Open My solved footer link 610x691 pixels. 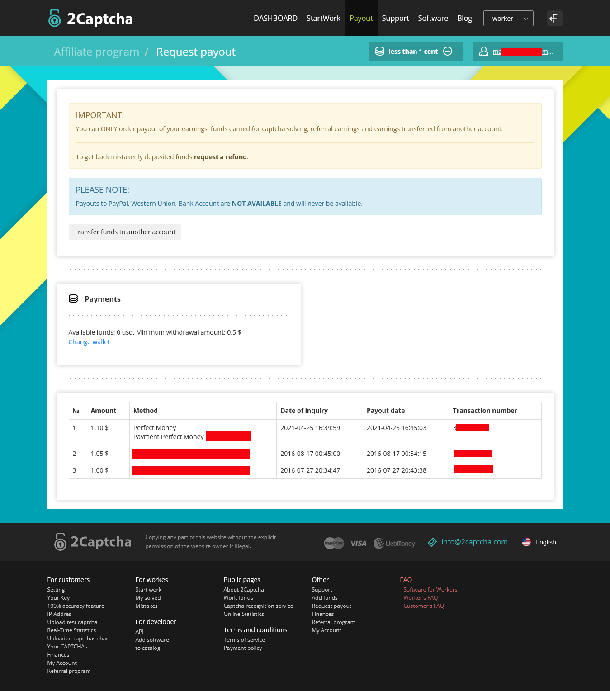(x=148, y=598)
